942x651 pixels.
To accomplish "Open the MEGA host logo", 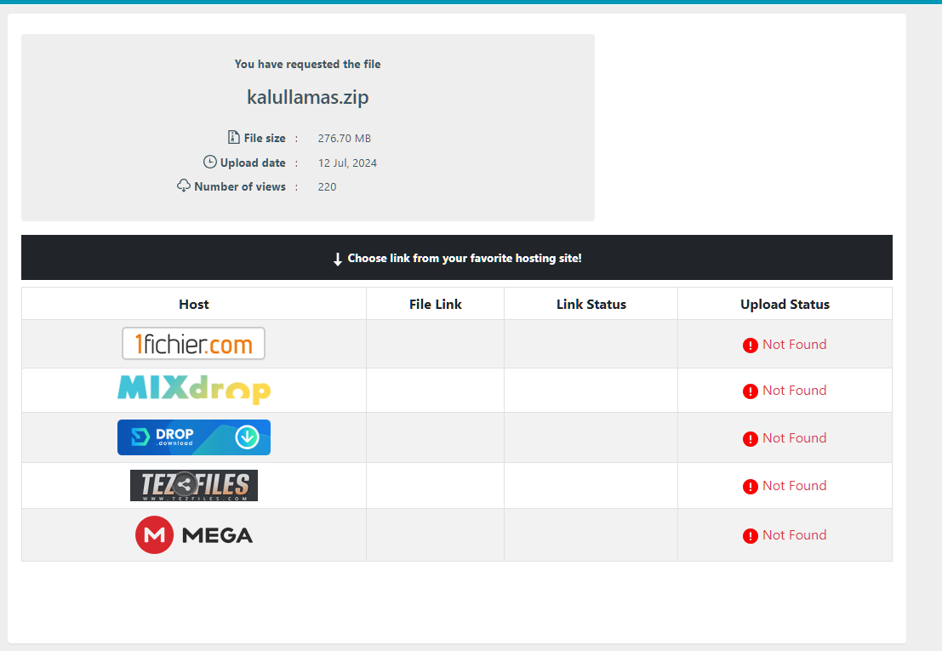I will click(194, 534).
